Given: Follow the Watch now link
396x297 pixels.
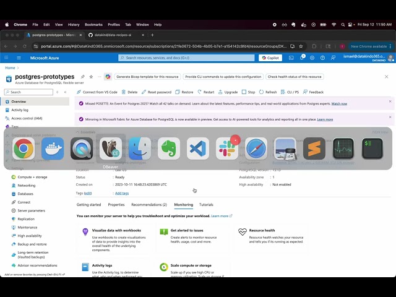Looking at the screenshot, I should pos(339,104).
